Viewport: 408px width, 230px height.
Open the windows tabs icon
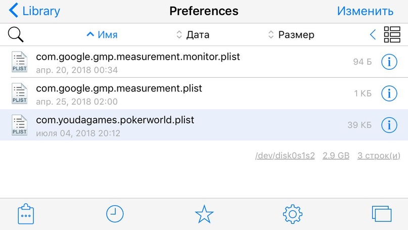(382, 214)
